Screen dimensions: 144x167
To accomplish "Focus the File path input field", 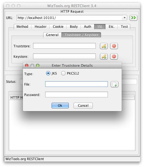I will click(77, 84).
